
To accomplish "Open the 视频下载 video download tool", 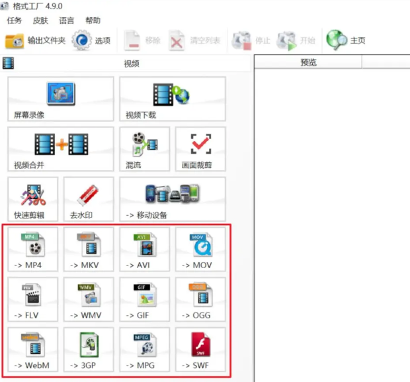I will pyautogui.click(x=172, y=99).
